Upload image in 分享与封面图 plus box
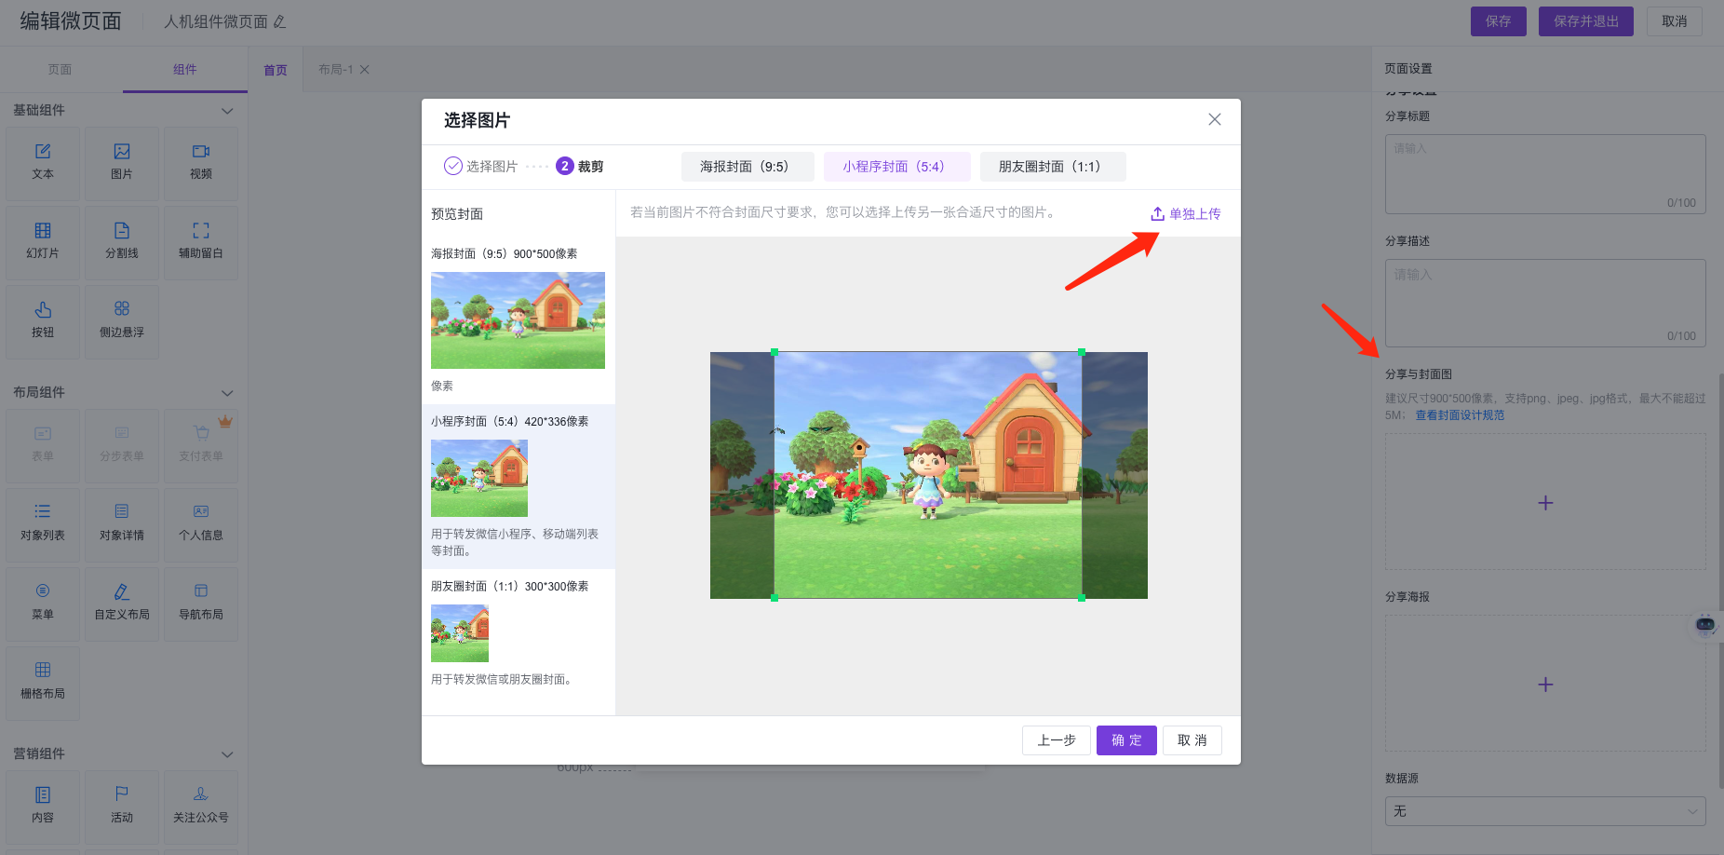 (x=1545, y=503)
